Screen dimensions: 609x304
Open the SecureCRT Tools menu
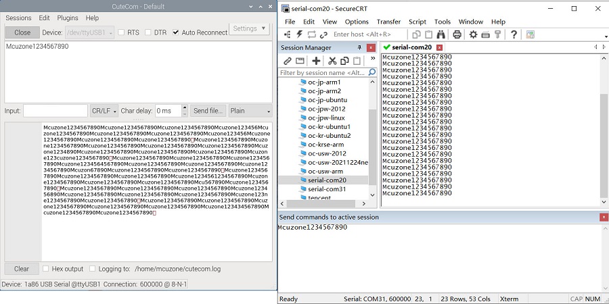click(x=443, y=22)
